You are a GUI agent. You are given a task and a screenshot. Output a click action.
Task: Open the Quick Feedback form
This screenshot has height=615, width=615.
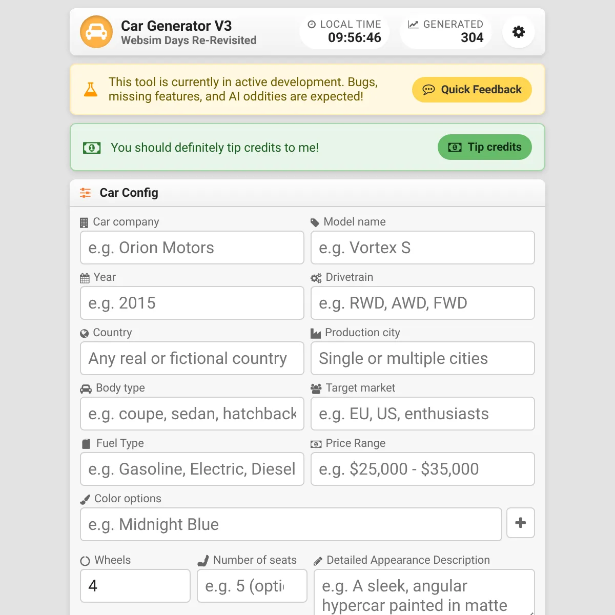(472, 90)
